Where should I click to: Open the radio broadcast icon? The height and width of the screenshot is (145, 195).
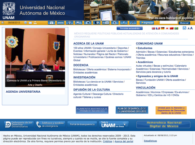[70, 23]
